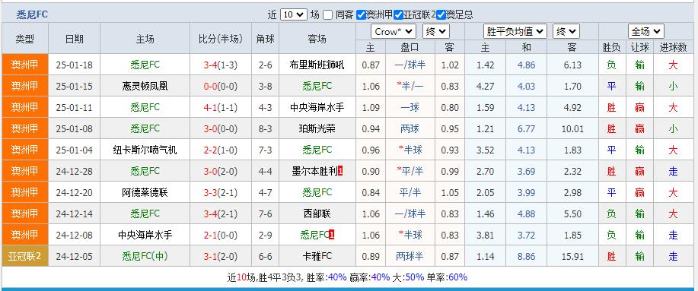The height and width of the screenshot is (291, 698).
Task: Select the 澳洲甲 tag on 25-01-18 row
Action: (x=25, y=65)
